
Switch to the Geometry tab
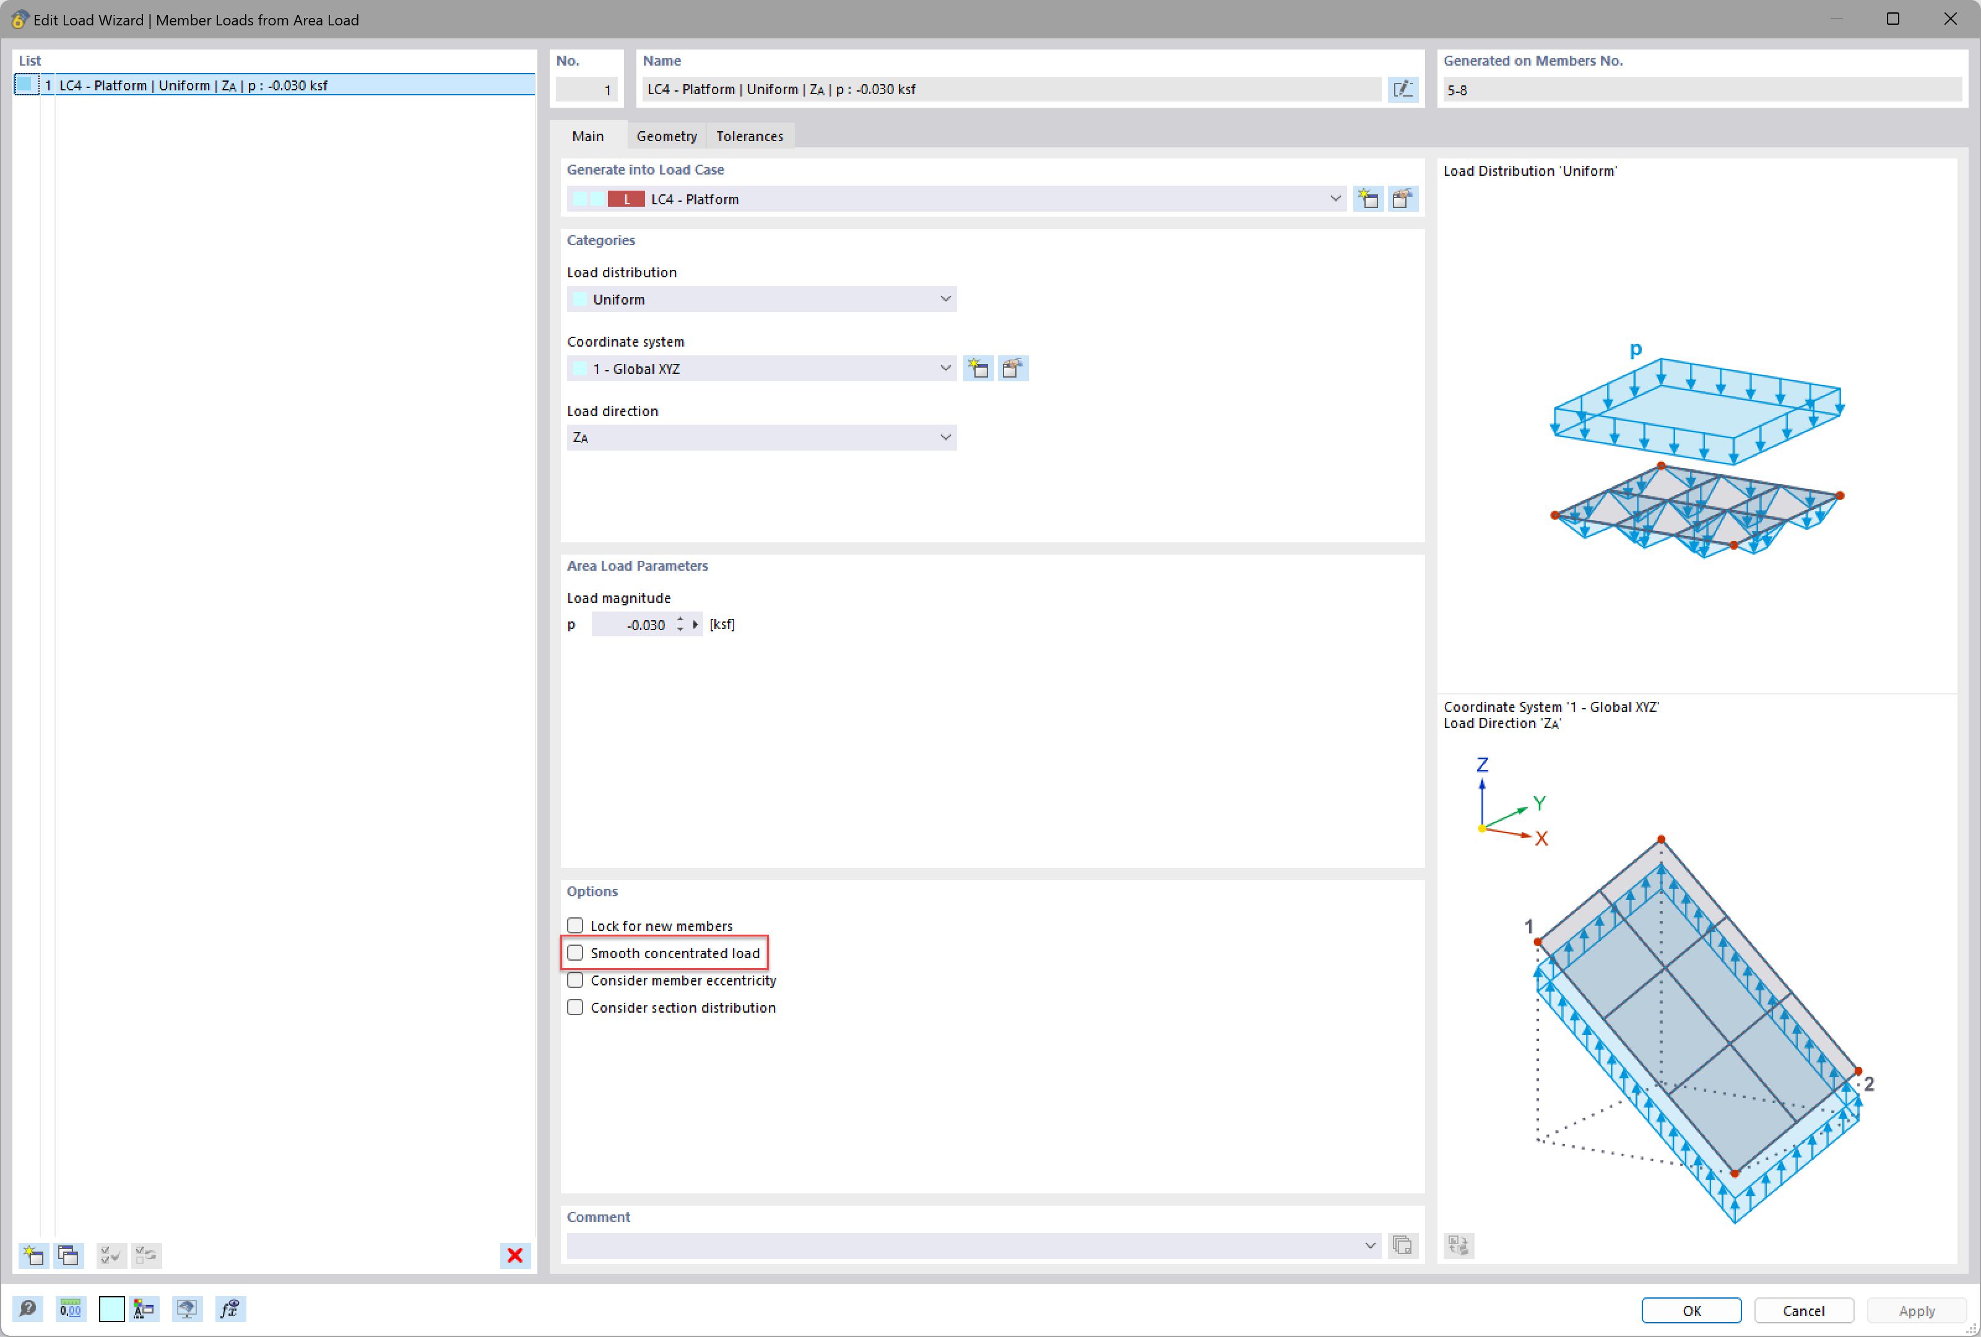[667, 136]
